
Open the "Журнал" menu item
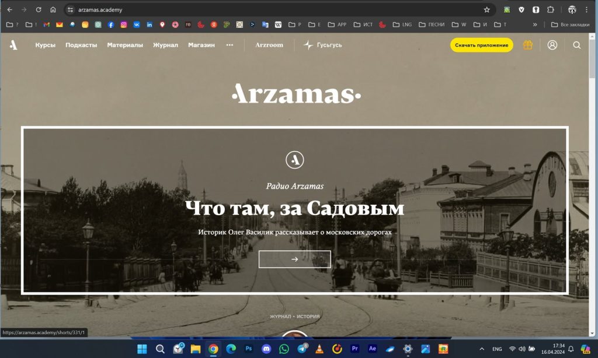point(165,45)
